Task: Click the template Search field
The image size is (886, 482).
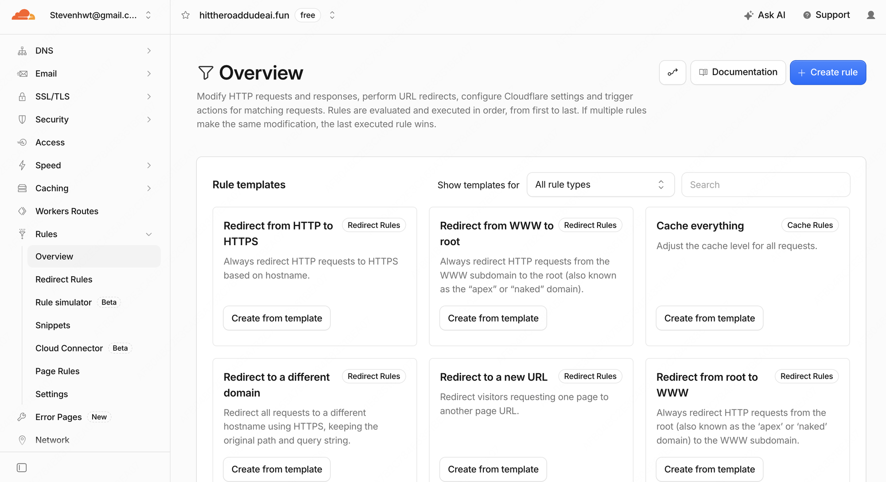Action: tap(766, 185)
